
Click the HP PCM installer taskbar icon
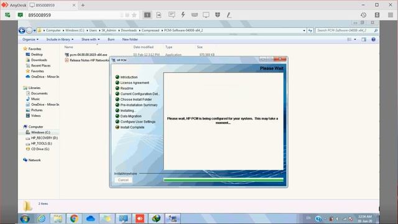(x=173, y=218)
